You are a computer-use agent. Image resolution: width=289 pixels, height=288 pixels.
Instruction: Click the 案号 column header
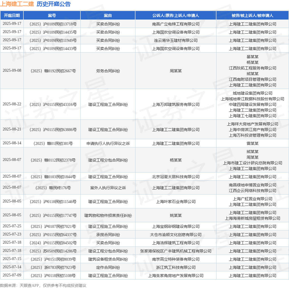(x=52, y=16)
